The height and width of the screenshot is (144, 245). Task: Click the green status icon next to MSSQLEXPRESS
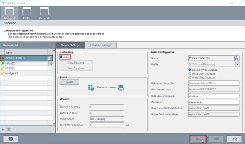click(x=3, y=58)
